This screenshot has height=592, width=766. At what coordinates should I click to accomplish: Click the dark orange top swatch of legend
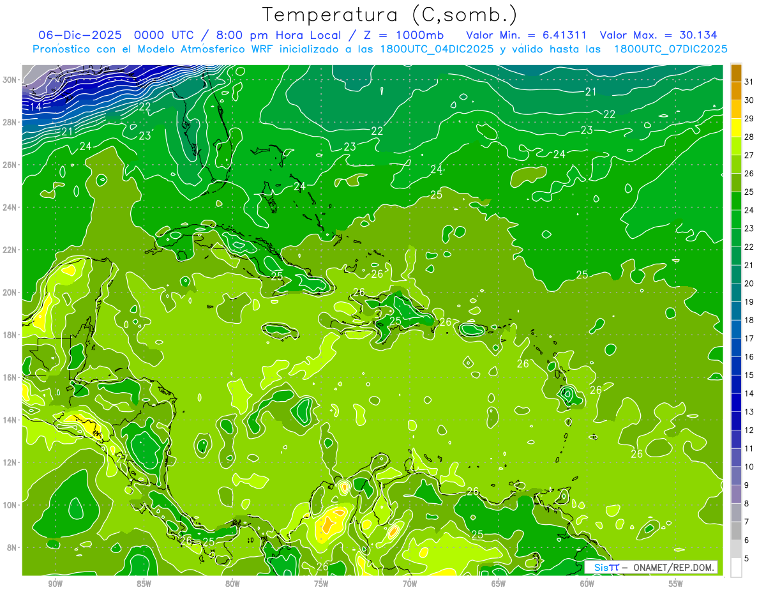point(736,73)
